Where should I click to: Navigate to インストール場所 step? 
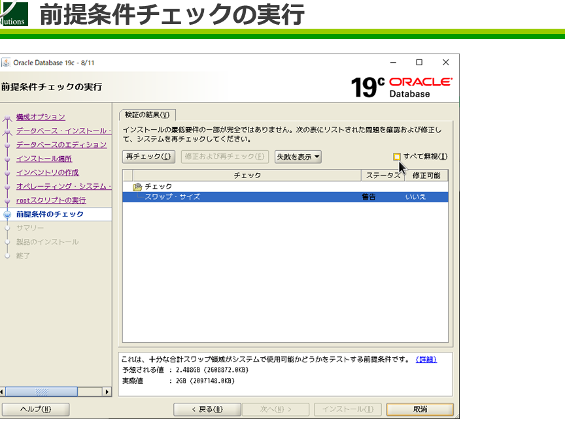[44, 159]
